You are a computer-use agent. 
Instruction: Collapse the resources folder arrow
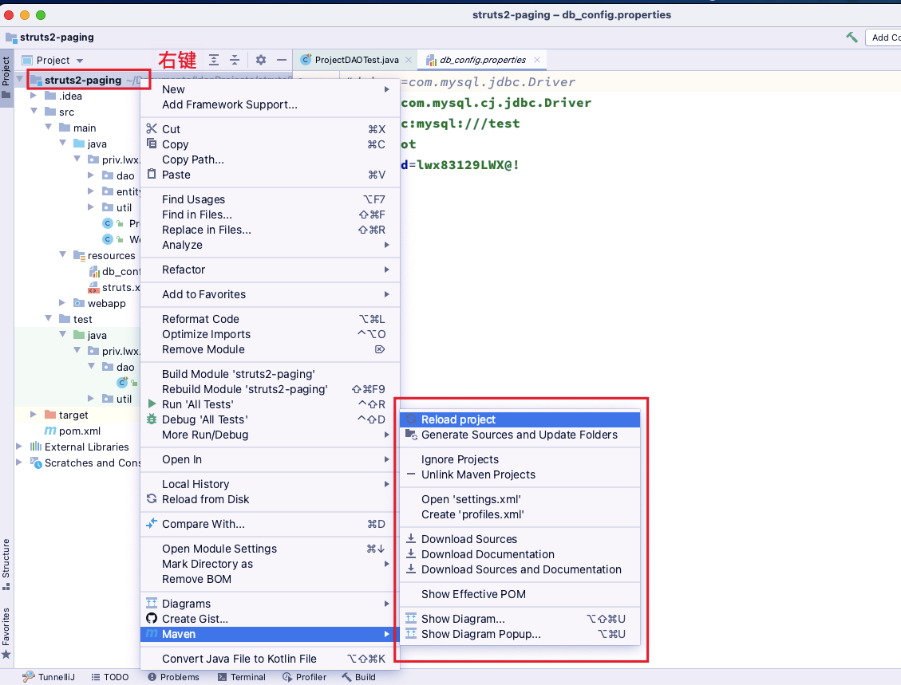click(x=62, y=254)
